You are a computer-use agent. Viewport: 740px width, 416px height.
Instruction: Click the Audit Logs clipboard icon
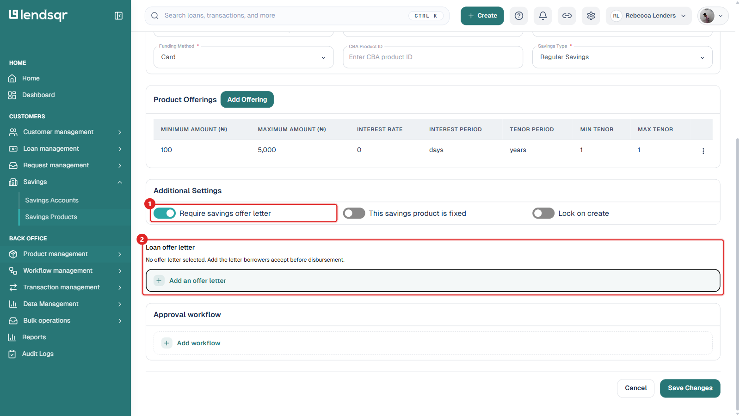pyautogui.click(x=12, y=354)
